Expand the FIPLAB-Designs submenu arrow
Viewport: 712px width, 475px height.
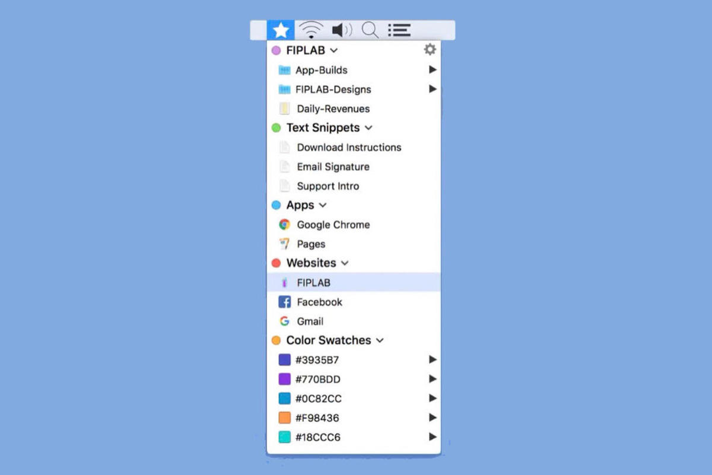coord(433,90)
